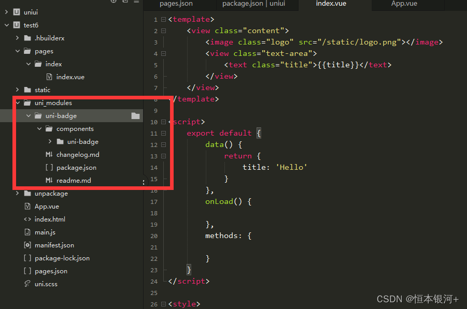The width and height of the screenshot is (467, 309).
Task: Collapse the components folder chevron
Action: [39, 129]
